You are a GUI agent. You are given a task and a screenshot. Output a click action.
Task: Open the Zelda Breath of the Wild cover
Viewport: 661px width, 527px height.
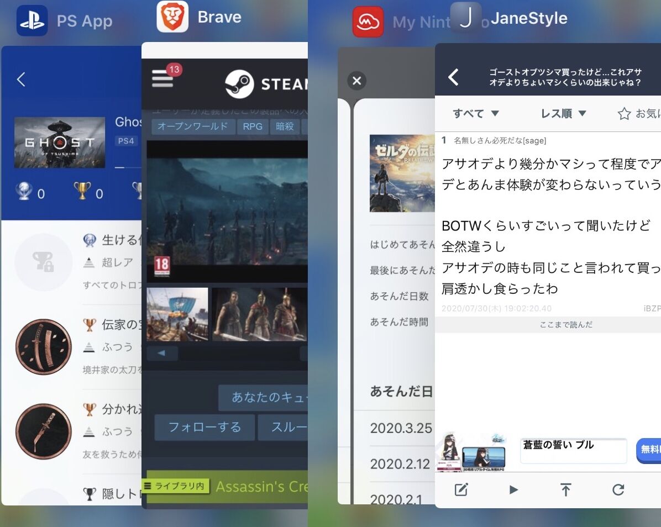[402, 173]
